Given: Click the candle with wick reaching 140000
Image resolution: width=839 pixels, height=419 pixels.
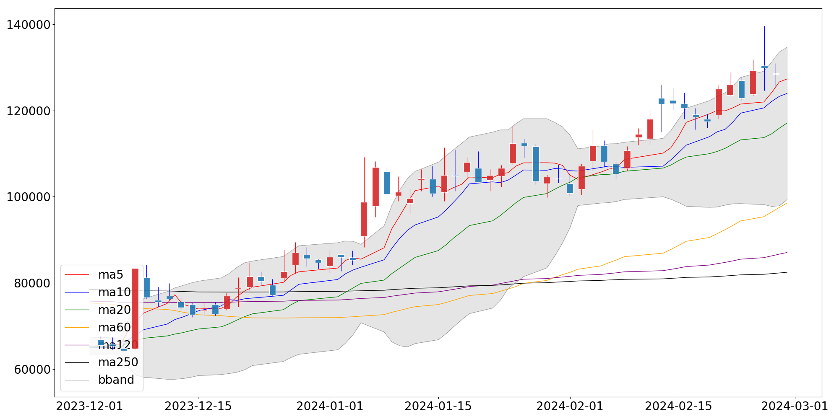Looking at the screenshot, I should point(764,67).
